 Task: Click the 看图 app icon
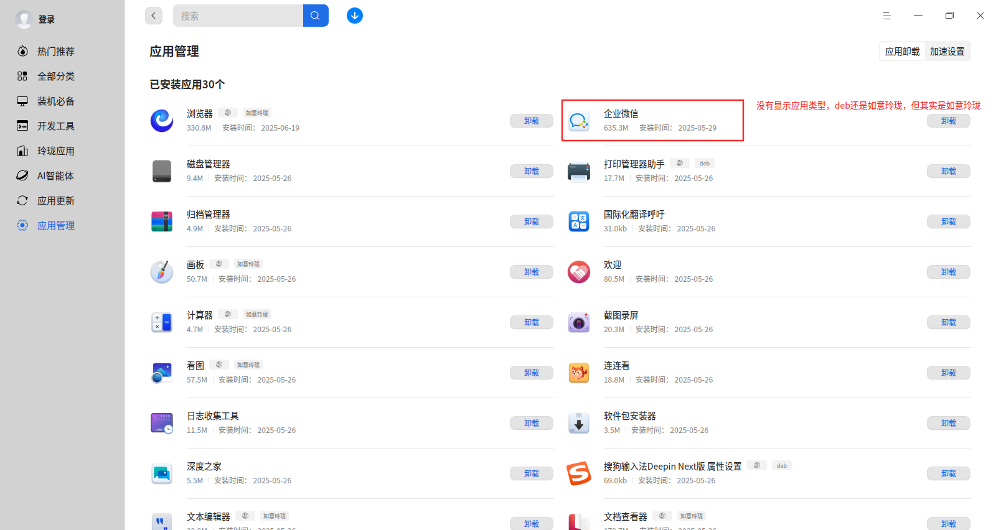162,373
